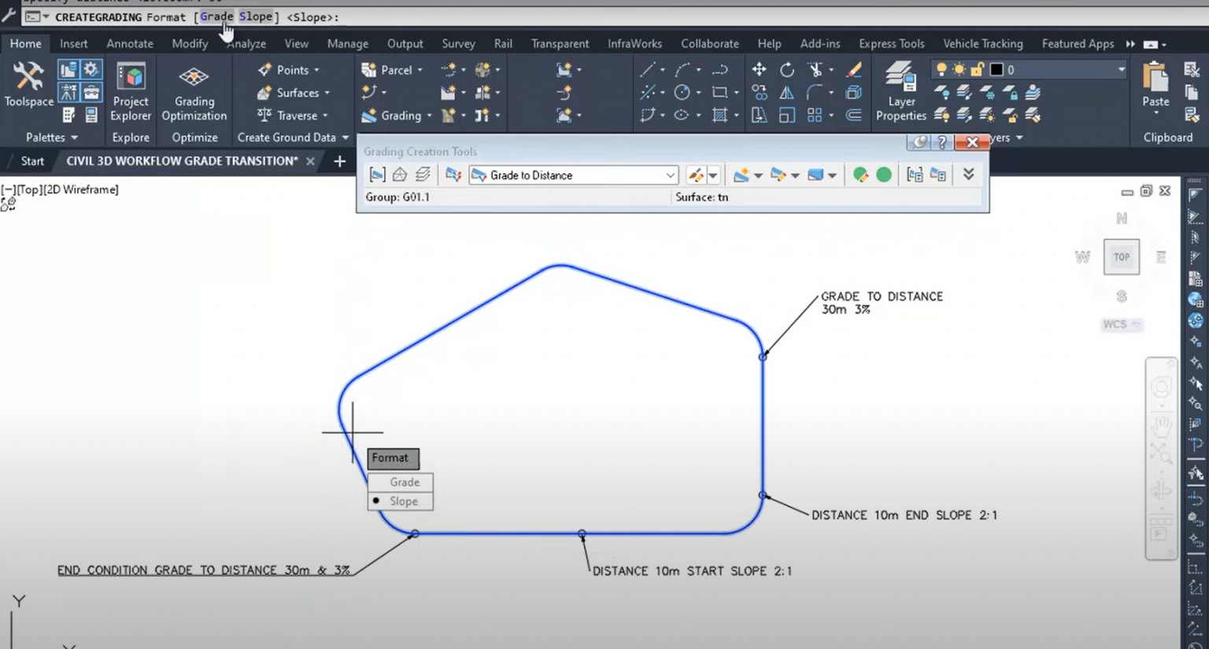
Task: Click the Set Grading Group icon
Action: (x=377, y=175)
